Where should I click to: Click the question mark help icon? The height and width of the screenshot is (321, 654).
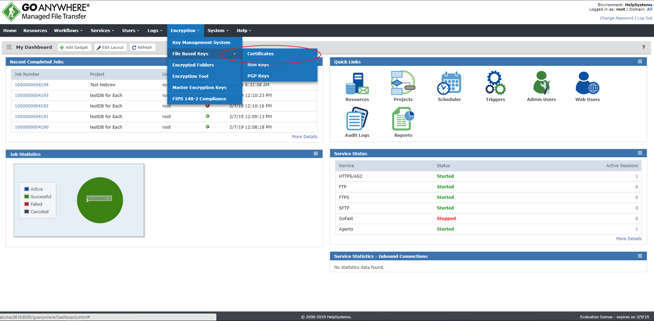tap(643, 47)
